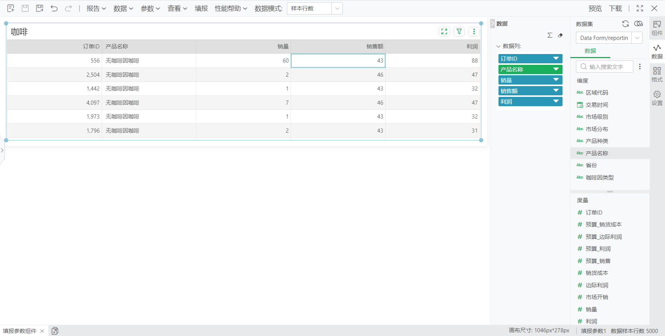Click the divider handle between 维度 and 度量
This screenshot has width=665, height=336.
pos(610,191)
